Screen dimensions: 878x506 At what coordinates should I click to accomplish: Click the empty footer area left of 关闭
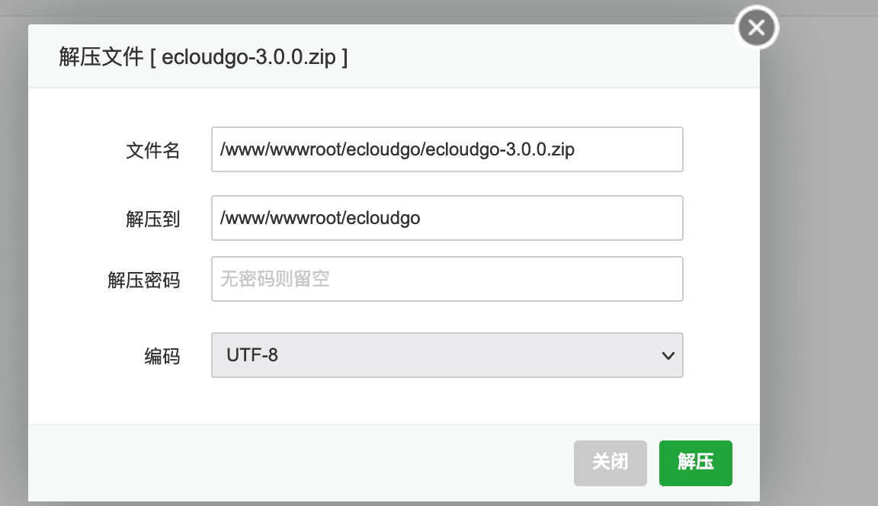tap(305, 463)
